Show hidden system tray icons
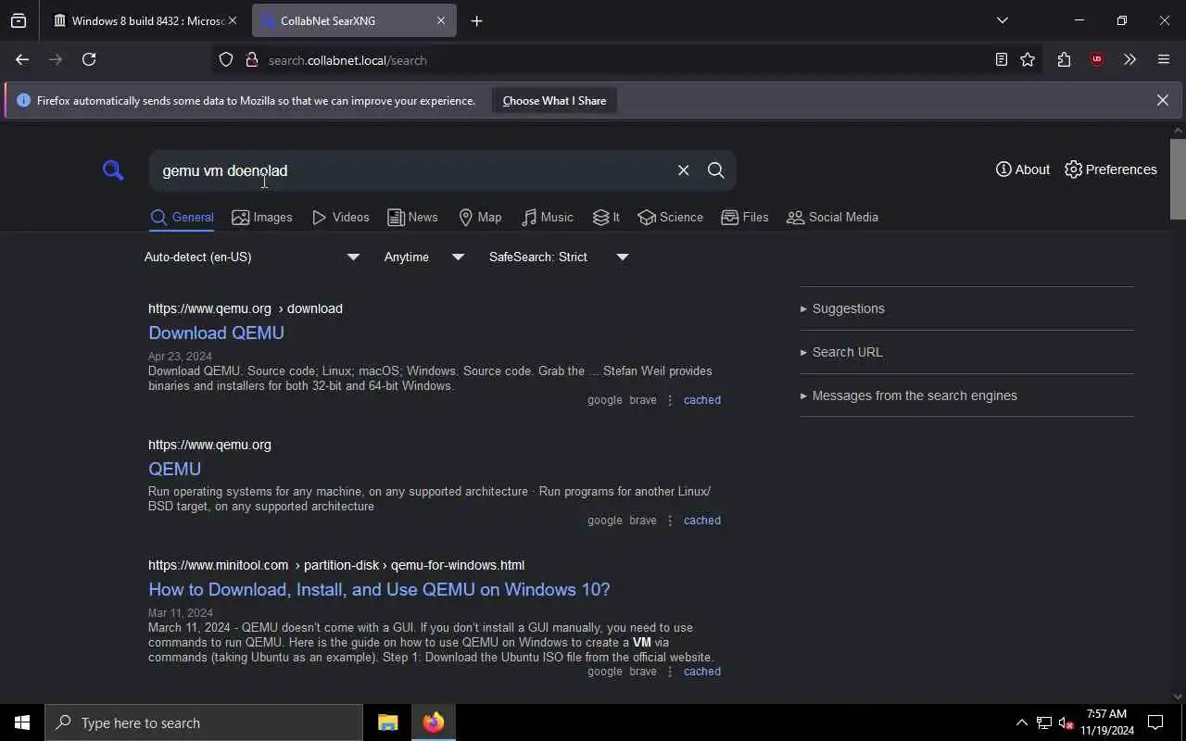The image size is (1186, 741). 1021,722
